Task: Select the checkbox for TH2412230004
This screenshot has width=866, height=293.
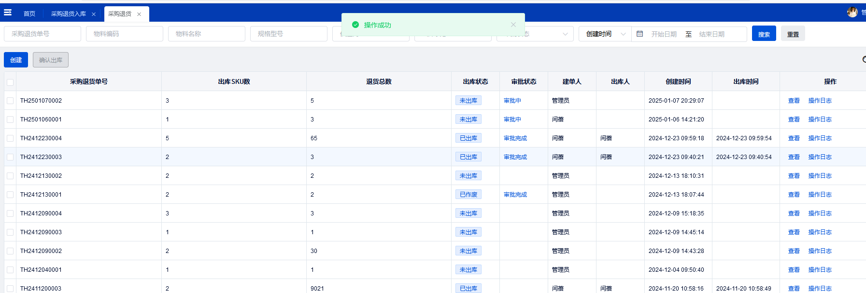Action: click(x=10, y=138)
